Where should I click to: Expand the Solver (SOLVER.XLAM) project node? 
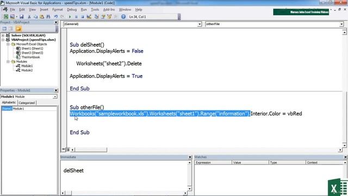[x=3, y=35]
